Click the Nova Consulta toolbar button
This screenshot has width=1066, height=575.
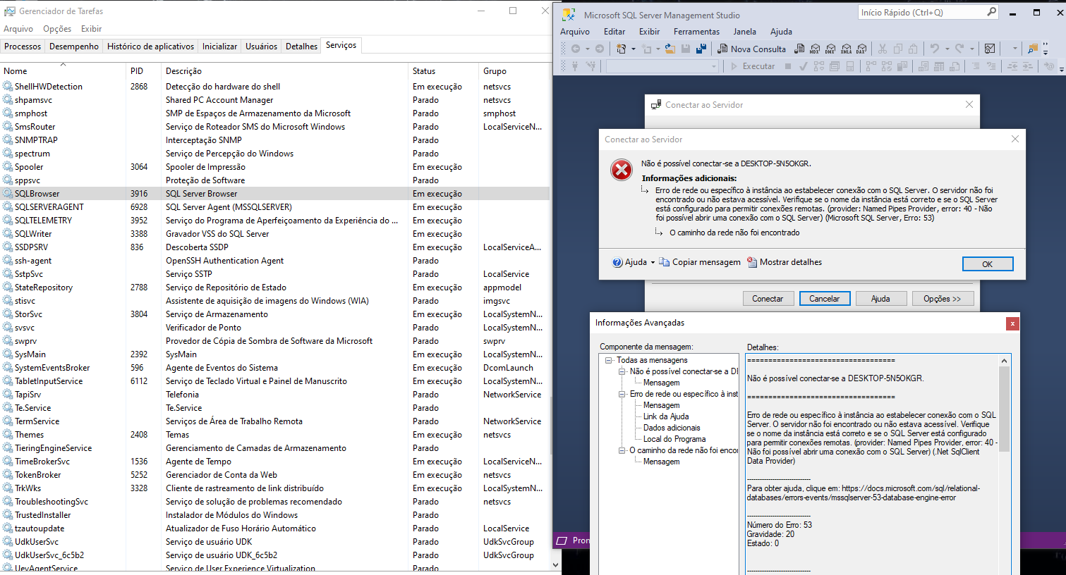click(x=751, y=49)
